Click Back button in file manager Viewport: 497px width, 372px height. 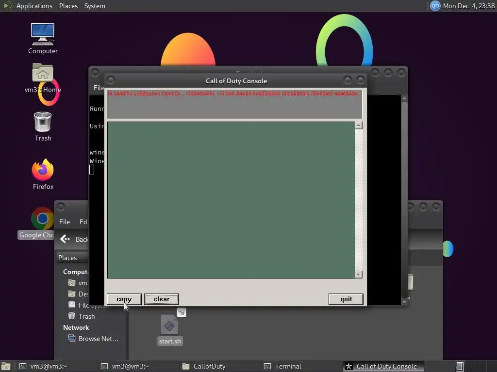pos(74,239)
